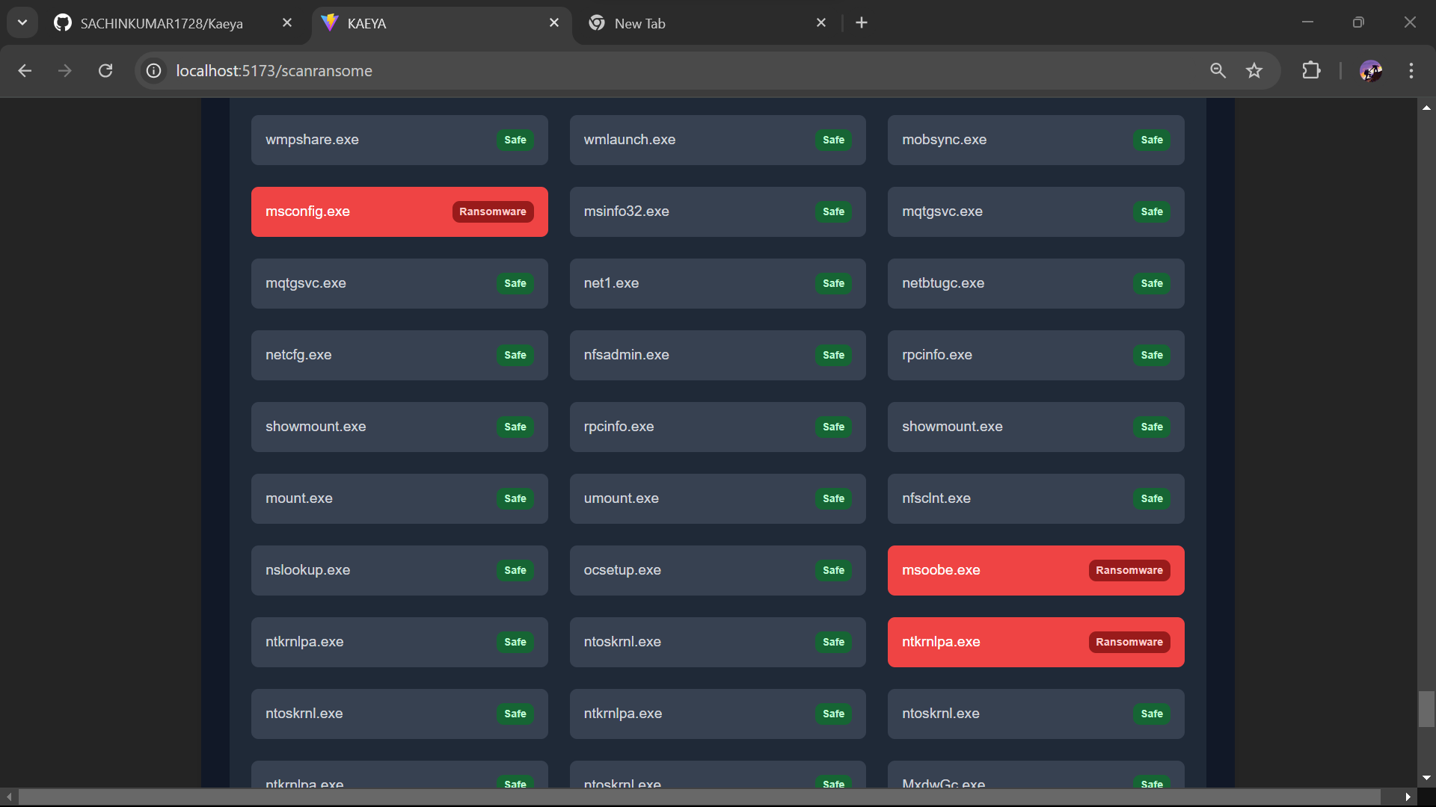Image resolution: width=1436 pixels, height=807 pixels.
Task: Open the zoom magnifier icon in address bar
Action: pos(1218,70)
